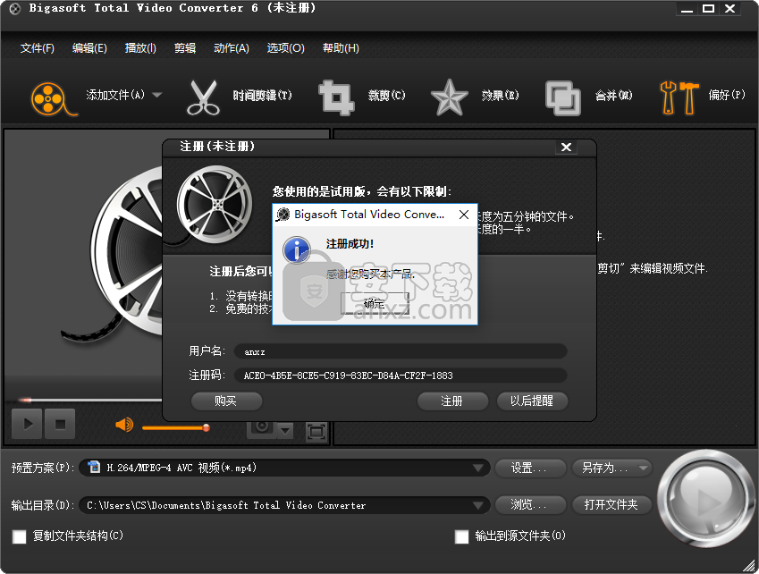
Task: Open the 文件(F) menu
Action: [38, 48]
